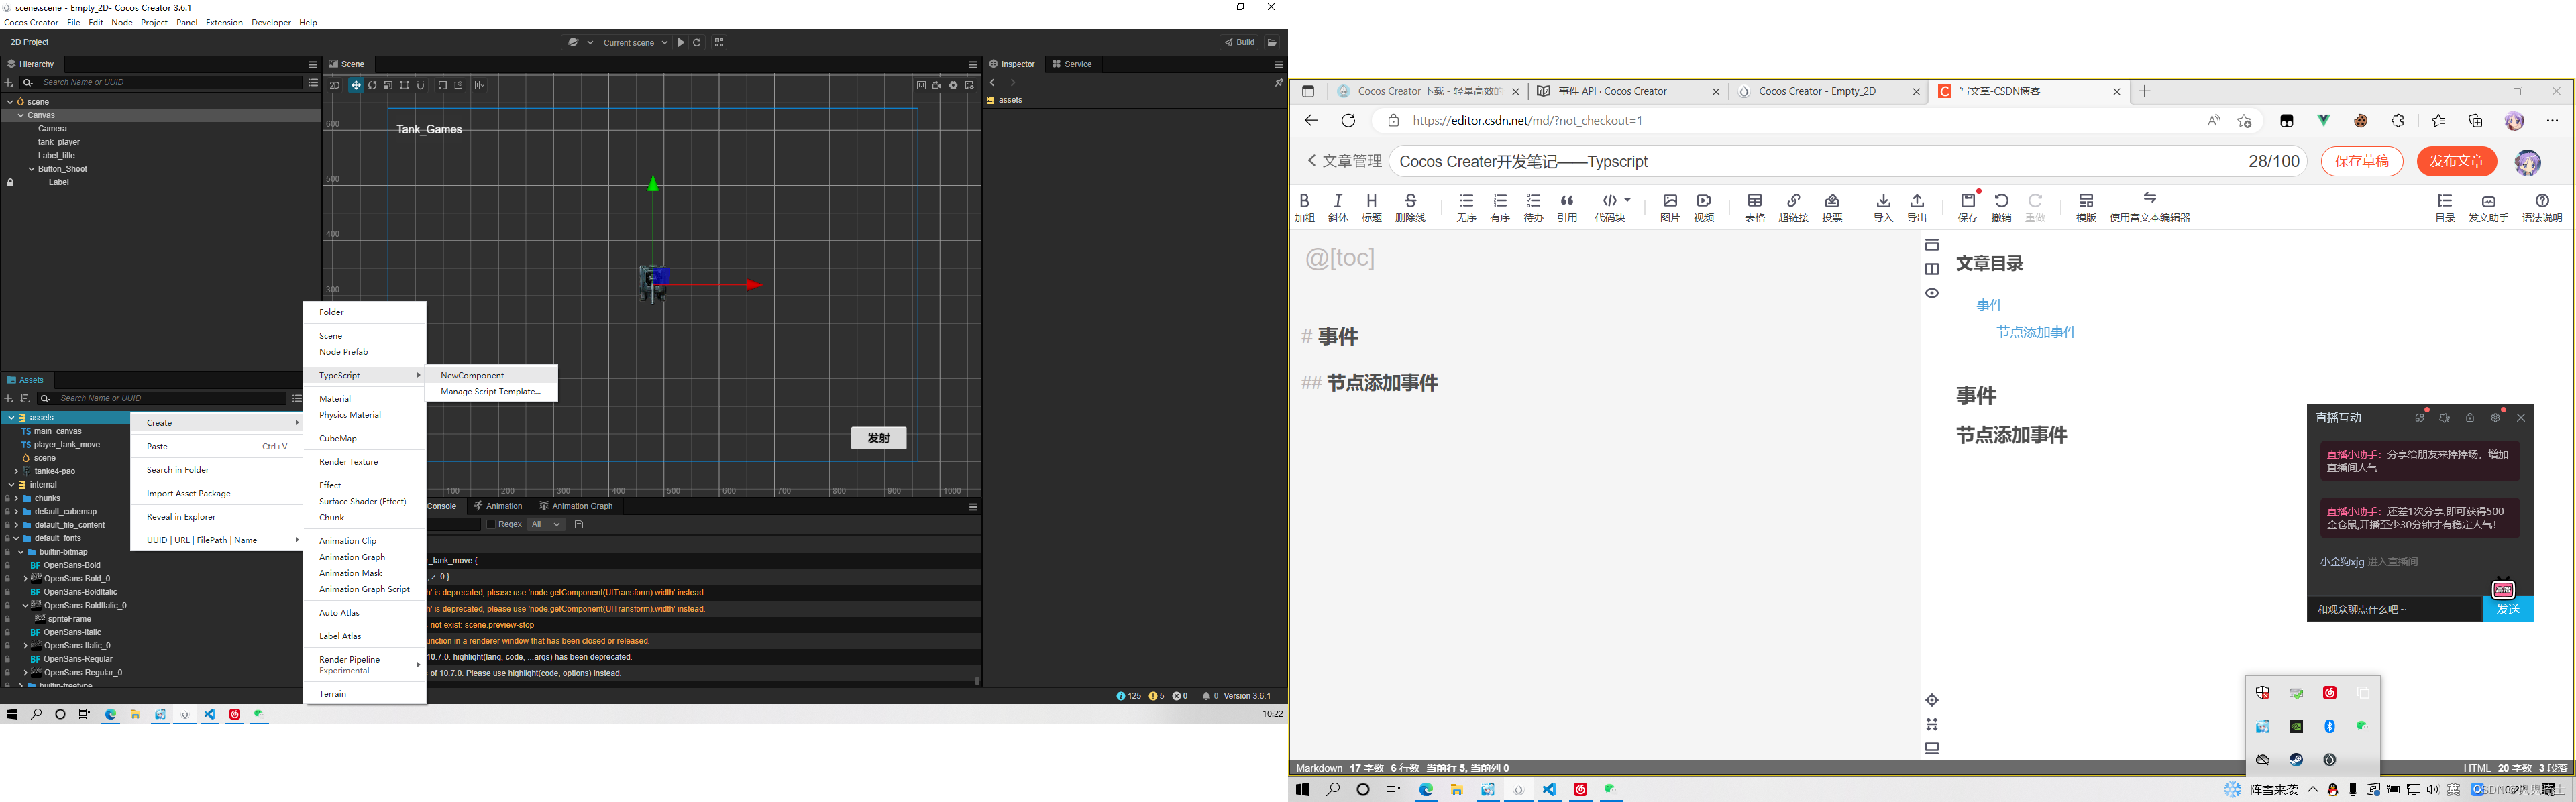This screenshot has height=802, width=2576.
Task: Toggle the 2D view mode in Scene toolbar
Action: pos(335,85)
